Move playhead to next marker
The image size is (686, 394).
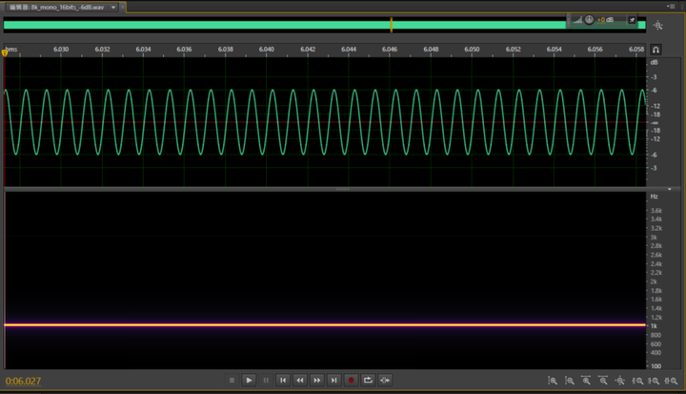point(333,380)
